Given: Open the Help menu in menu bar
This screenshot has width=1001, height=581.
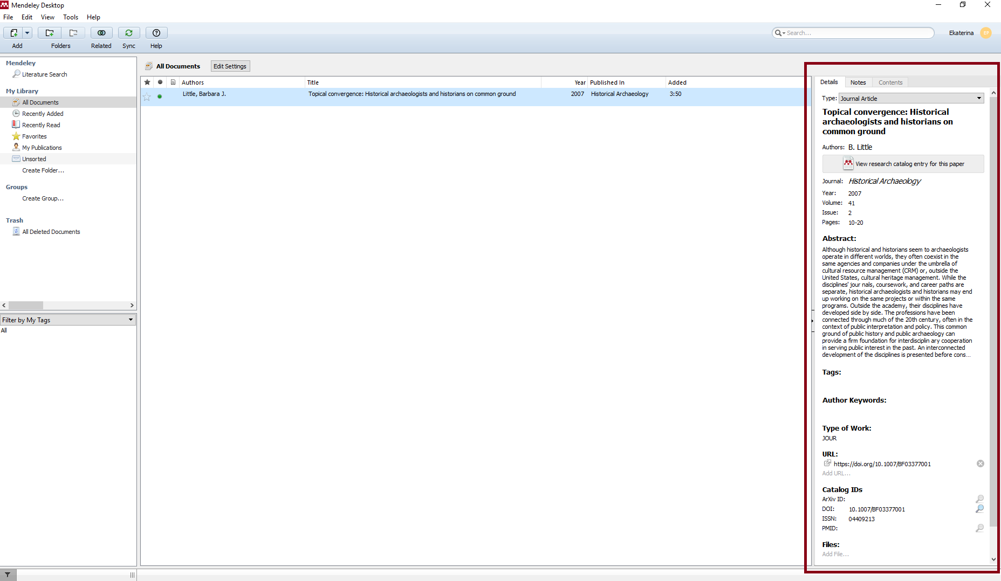Looking at the screenshot, I should (93, 17).
